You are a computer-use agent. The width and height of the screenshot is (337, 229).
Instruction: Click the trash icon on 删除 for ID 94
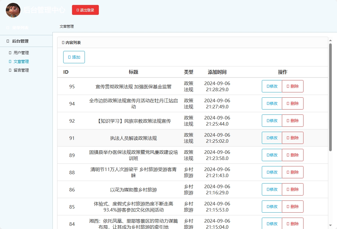click(289, 103)
